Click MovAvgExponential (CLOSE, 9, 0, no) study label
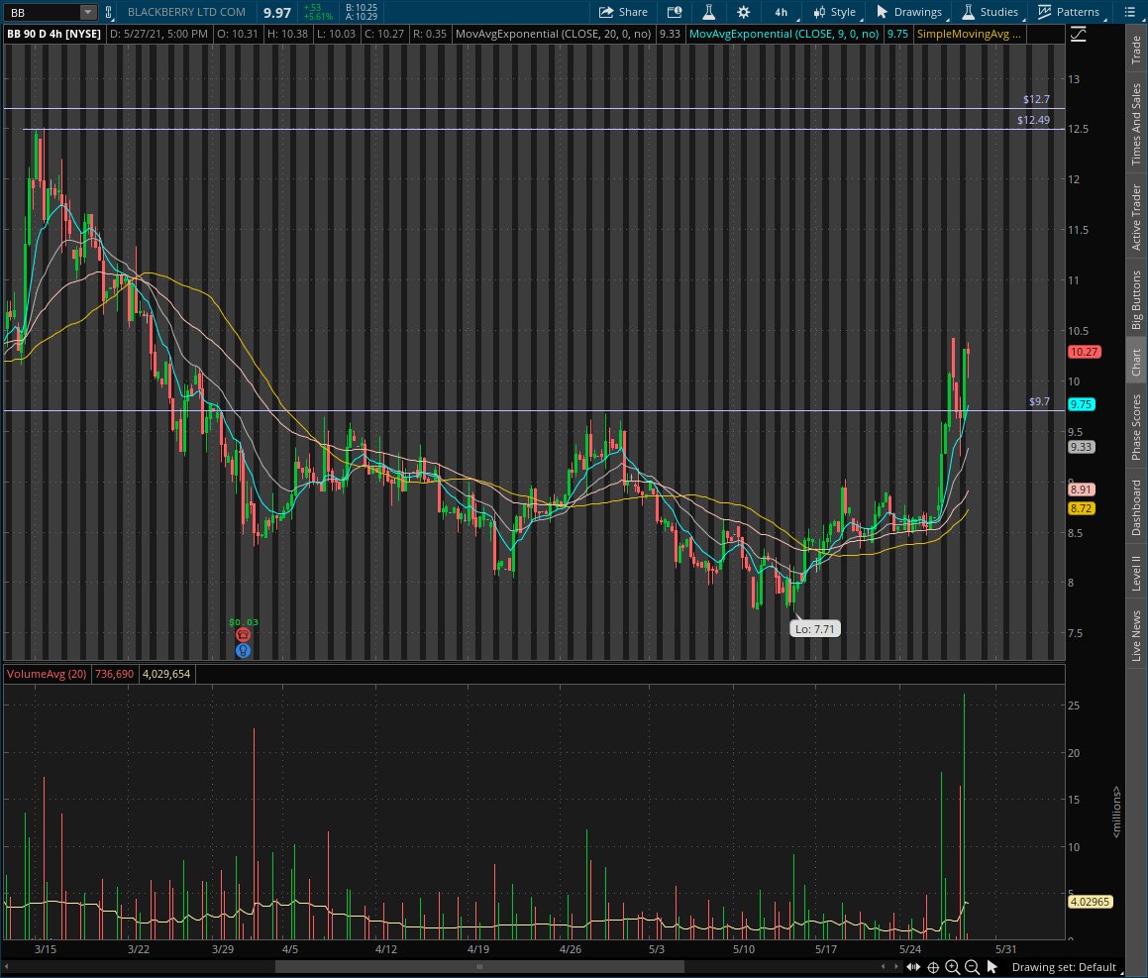Image resolution: width=1148 pixels, height=978 pixels. (784, 34)
